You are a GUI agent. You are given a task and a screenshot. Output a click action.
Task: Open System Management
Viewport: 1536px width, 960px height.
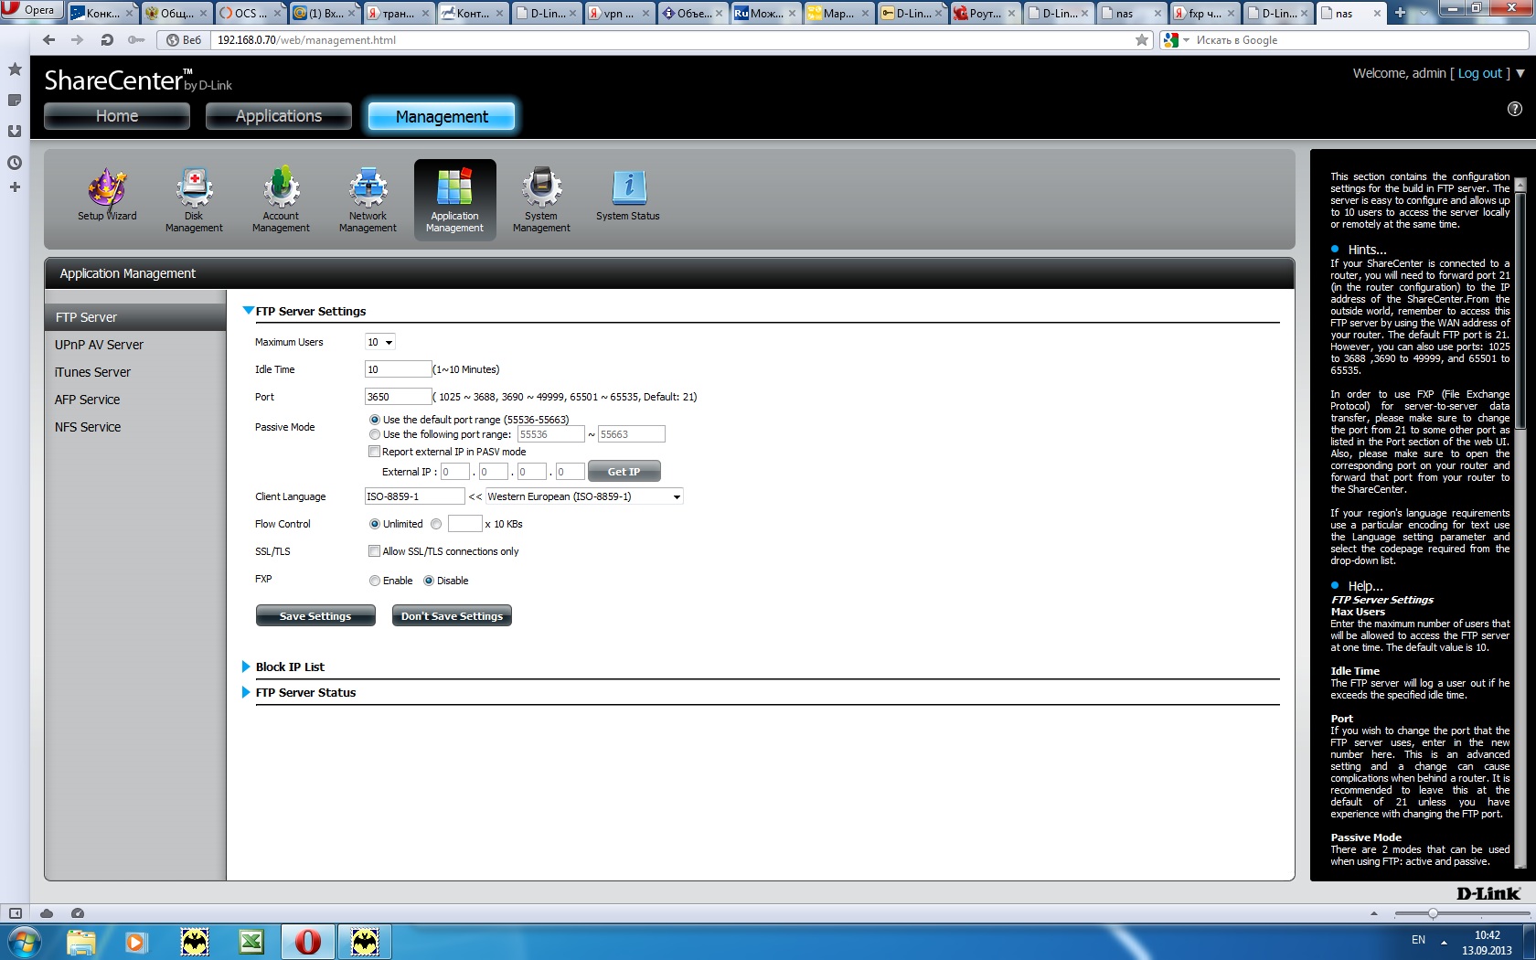tap(541, 200)
